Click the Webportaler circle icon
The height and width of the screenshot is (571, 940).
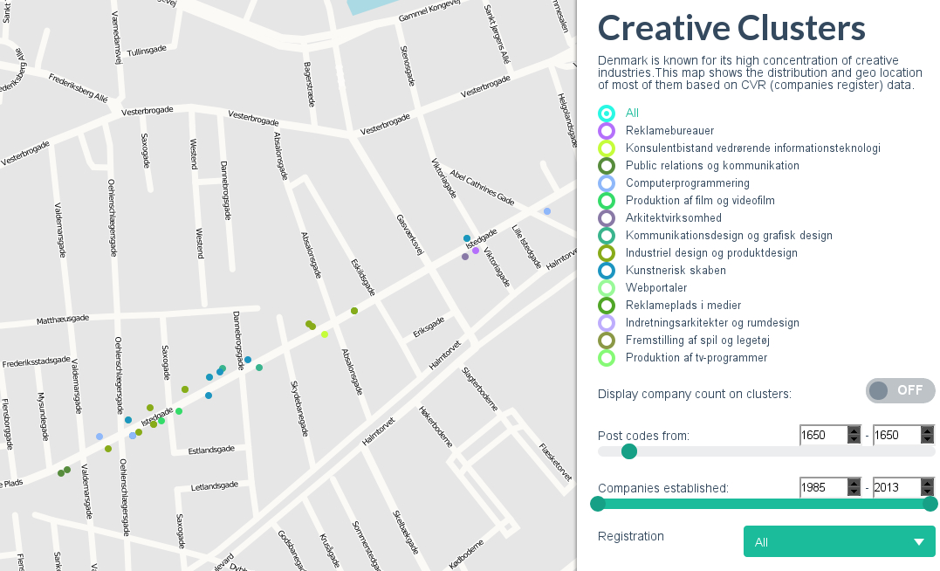tap(607, 288)
